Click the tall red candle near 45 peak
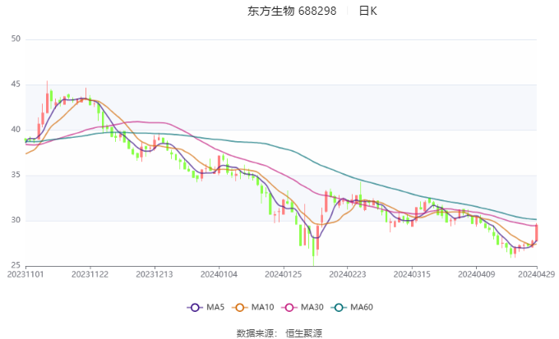Image resolution: width=559 pixels, height=339 pixels. pyautogui.click(x=47, y=97)
